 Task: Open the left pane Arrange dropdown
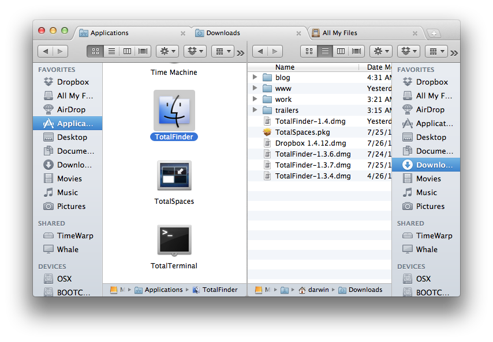tap(223, 51)
